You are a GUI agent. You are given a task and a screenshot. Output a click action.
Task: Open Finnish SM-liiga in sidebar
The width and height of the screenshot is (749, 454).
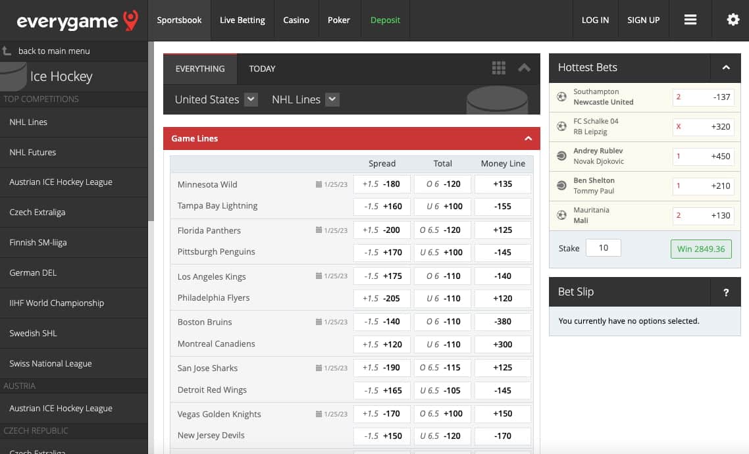click(74, 243)
